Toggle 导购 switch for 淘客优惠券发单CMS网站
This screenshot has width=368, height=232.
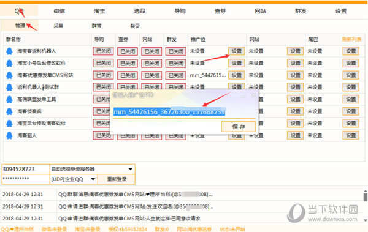click(x=103, y=75)
